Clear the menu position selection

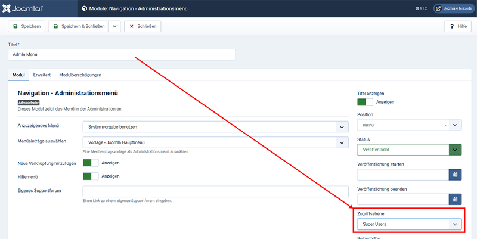pos(445,125)
